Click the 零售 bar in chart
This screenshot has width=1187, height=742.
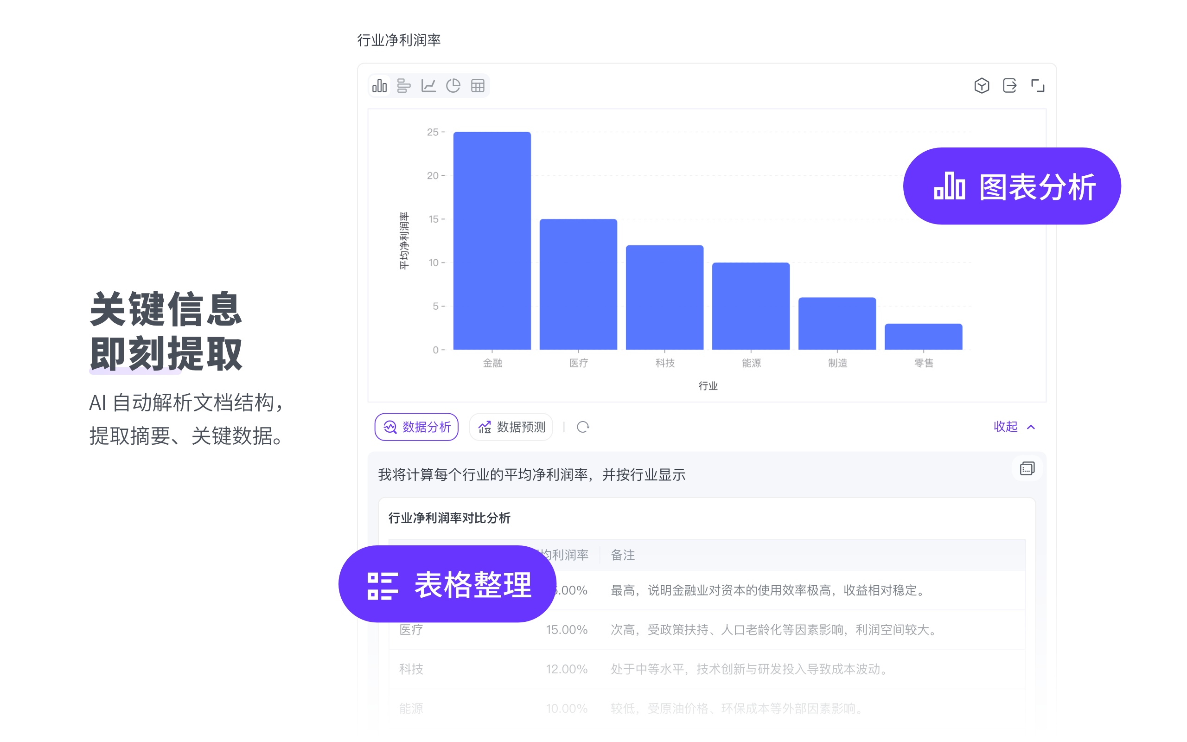click(x=924, y=337)
